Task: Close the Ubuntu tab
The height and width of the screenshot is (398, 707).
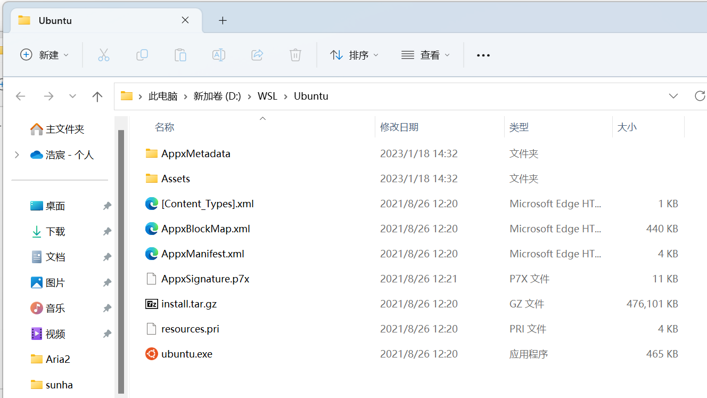Action: [x=185, y=20]
